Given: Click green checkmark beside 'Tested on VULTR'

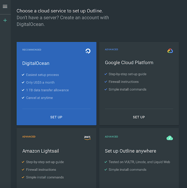Looking at the screenshot, I should click(x=106, y=162).
